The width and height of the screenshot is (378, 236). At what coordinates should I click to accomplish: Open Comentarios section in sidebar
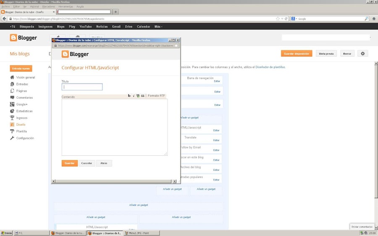click(x=24, y=97)
